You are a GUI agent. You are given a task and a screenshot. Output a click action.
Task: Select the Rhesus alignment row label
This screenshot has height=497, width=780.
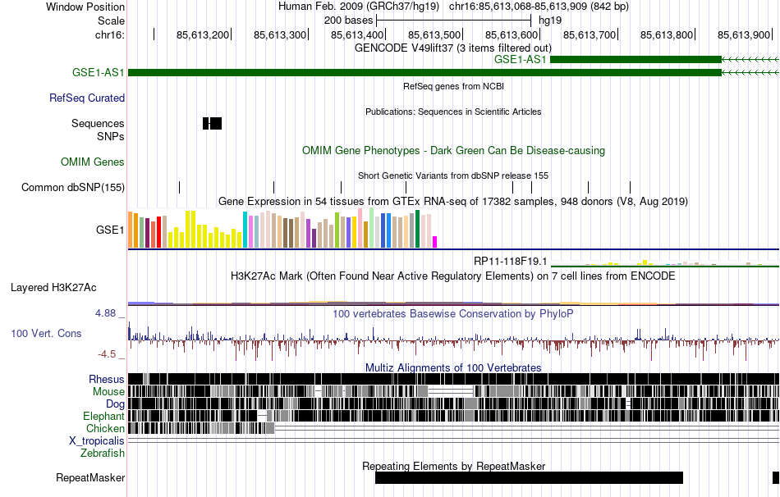tap(107, 379)
